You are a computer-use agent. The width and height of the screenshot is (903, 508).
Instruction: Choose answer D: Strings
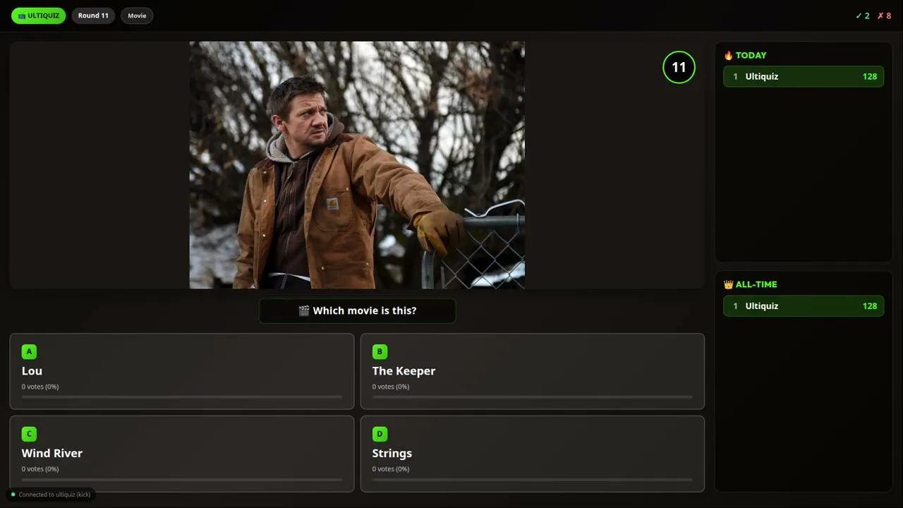click(x=533, y=454)
